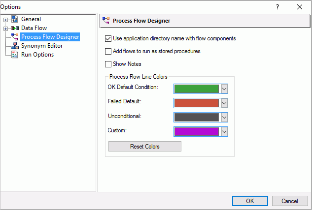Click the 'Failed Default:' label
The height and width of the screenshot is (210, 312).
[x=125, y=101]
